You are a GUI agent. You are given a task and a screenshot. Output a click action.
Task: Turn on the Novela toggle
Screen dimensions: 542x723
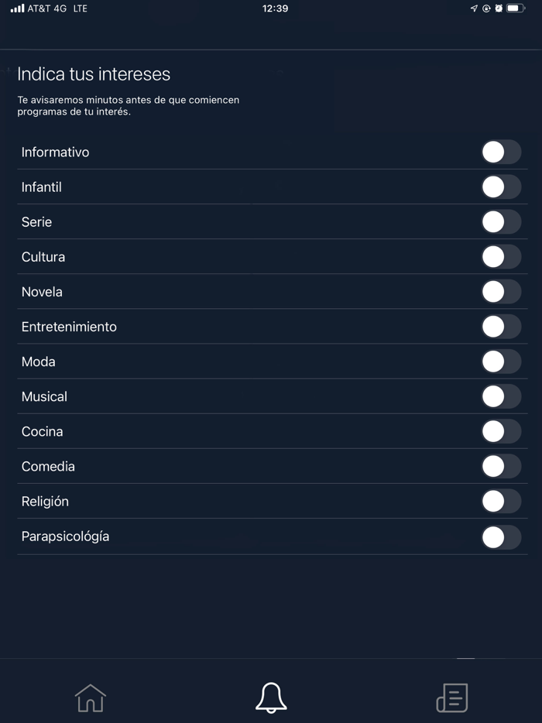point(502,292)
